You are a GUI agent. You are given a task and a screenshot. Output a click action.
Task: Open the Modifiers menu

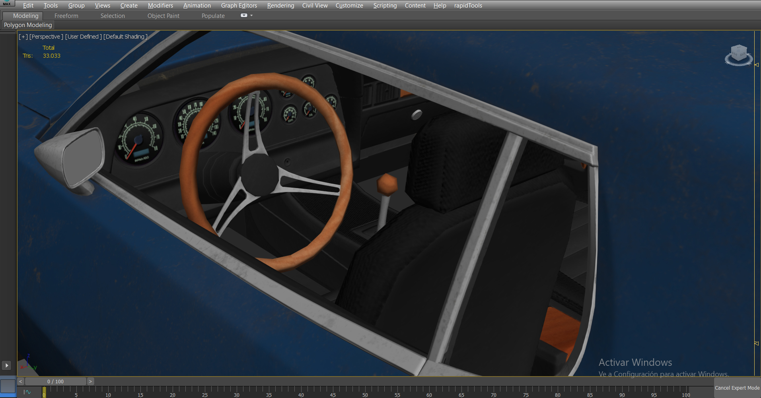tap(160, 6)
